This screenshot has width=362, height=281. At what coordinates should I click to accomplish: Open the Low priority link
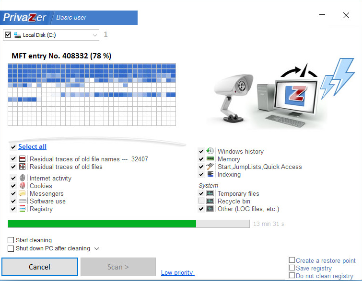[177, 272]
